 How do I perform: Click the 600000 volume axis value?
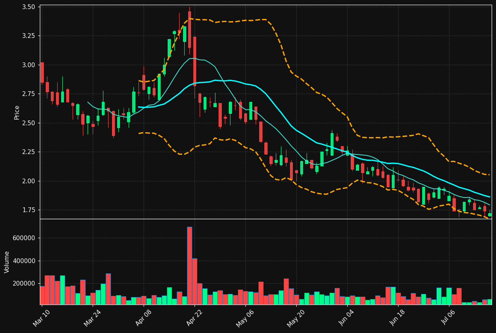coord(24,238)
